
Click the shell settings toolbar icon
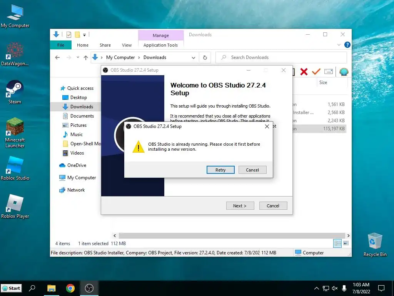click(x=344, y=72)
